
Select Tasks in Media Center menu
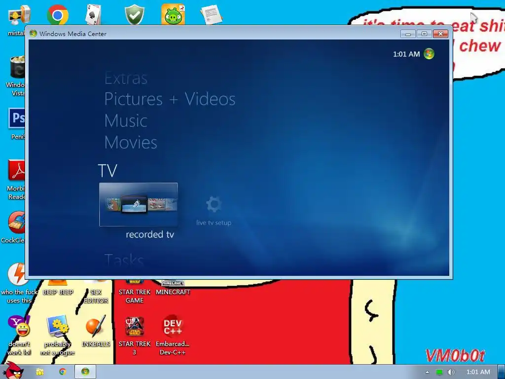(124, 260)
